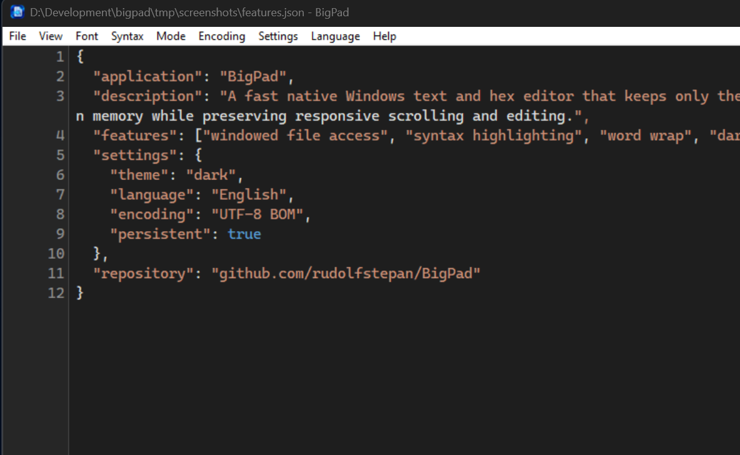This screenshot has width=740, height=455.
Task: Click the "English" value
Action: click(249, 195)
